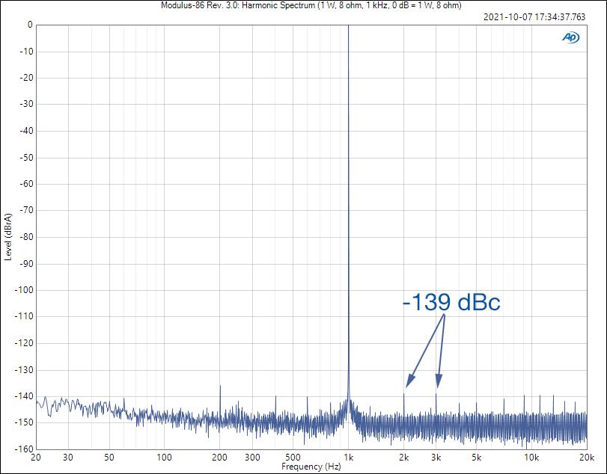This screenshot has width=607, height=474.
Task: Click the 2k frequency axis tick
Action: (x=403, y=458)
